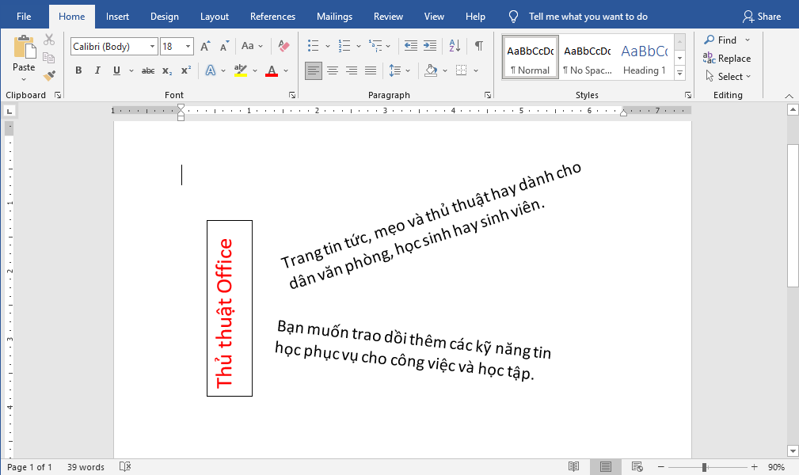Screen dimensions: 799x475
Task: Apply the red font color swatch
Action: tap(272, 71)
